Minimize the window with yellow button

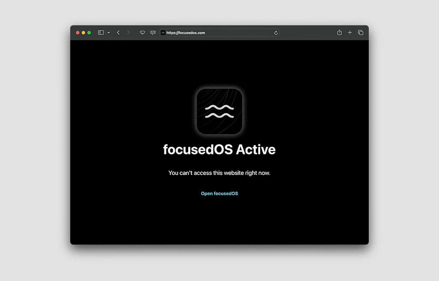(84, 33)
